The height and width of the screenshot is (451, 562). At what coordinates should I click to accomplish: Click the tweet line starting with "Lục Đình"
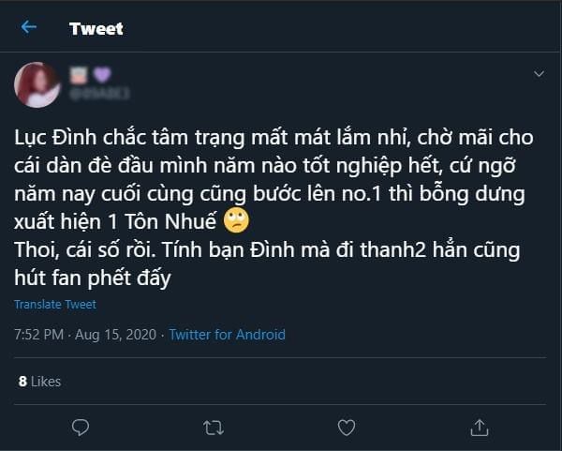274,138
